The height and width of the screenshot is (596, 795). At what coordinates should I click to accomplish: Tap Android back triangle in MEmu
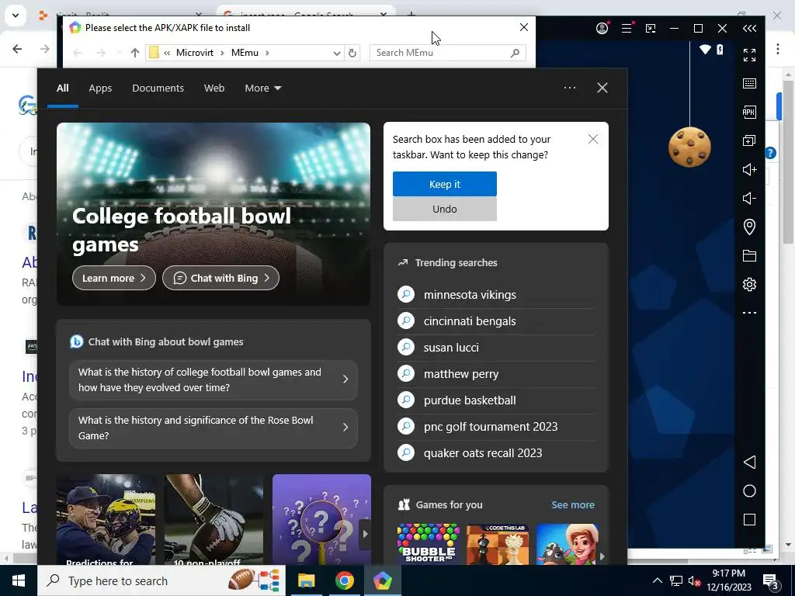point(749,462)
